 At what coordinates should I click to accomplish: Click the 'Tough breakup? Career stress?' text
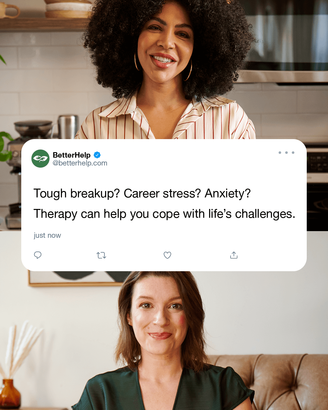tap(117, 193)
